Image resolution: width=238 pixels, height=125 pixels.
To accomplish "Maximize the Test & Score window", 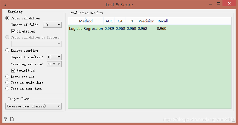I will 219,4.
